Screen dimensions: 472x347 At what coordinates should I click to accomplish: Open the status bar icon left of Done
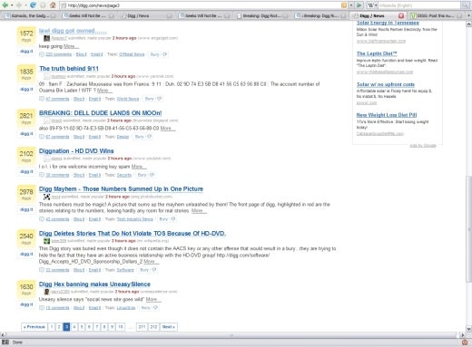(x=5, y=342)
